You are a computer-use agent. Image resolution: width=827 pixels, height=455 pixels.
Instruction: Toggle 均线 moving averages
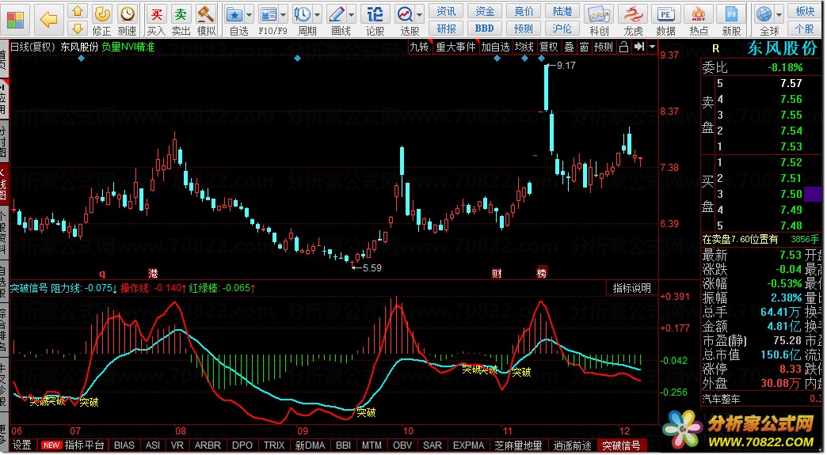[x=524, y=47]
